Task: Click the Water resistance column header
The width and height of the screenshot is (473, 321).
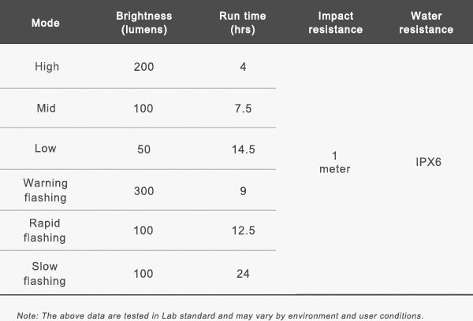Action: [426, 23]
